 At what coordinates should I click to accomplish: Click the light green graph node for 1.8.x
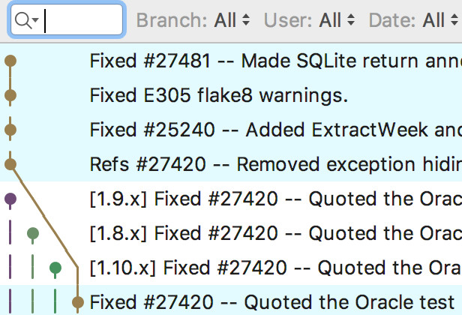click(33, 233)
